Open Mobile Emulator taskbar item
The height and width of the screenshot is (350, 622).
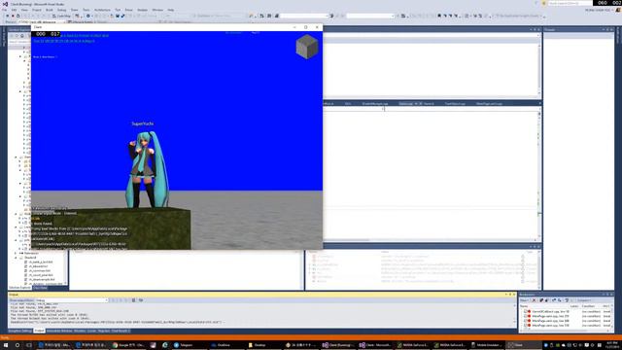[x=487, y=345]
